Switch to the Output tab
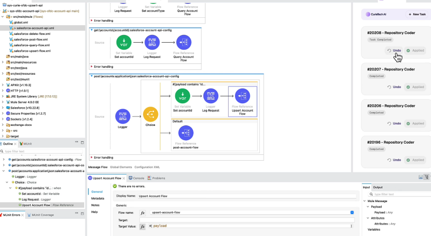Screen dimensions: 431x236 pyautogui.click(x=378, y=187)
